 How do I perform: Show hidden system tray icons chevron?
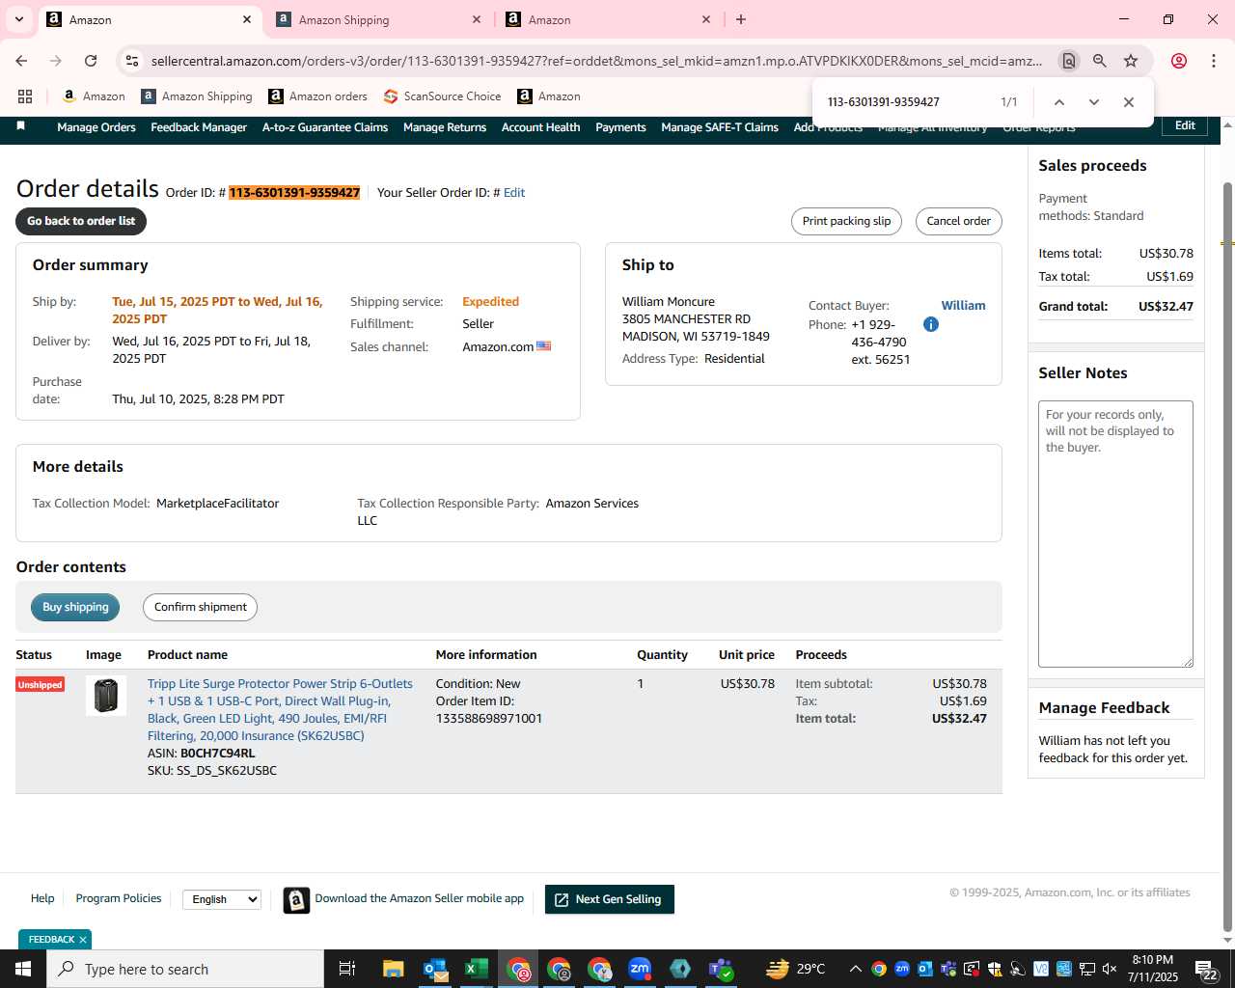click(855, 969)
